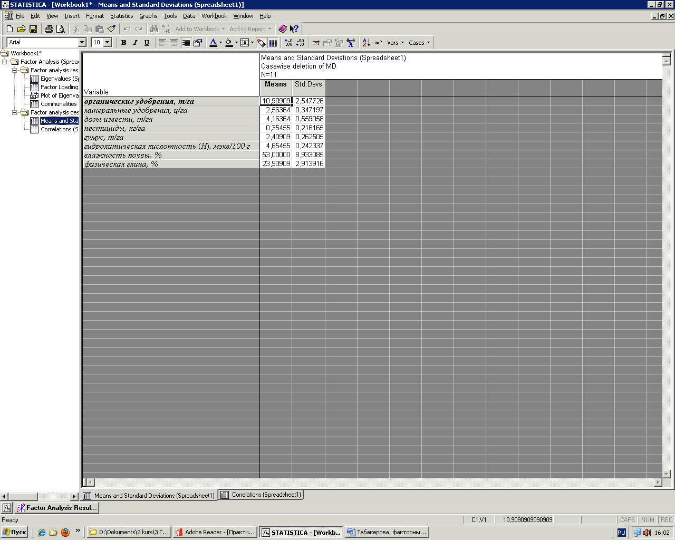This screenshot has height=540, width=675.
Task: Toggle italic formatting
Action: [135, 43]
